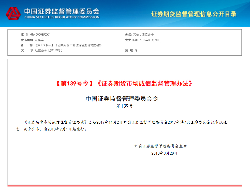Click the 名称 field document title
The width and height of the screenshot is (250, 196).
point(68,45)
